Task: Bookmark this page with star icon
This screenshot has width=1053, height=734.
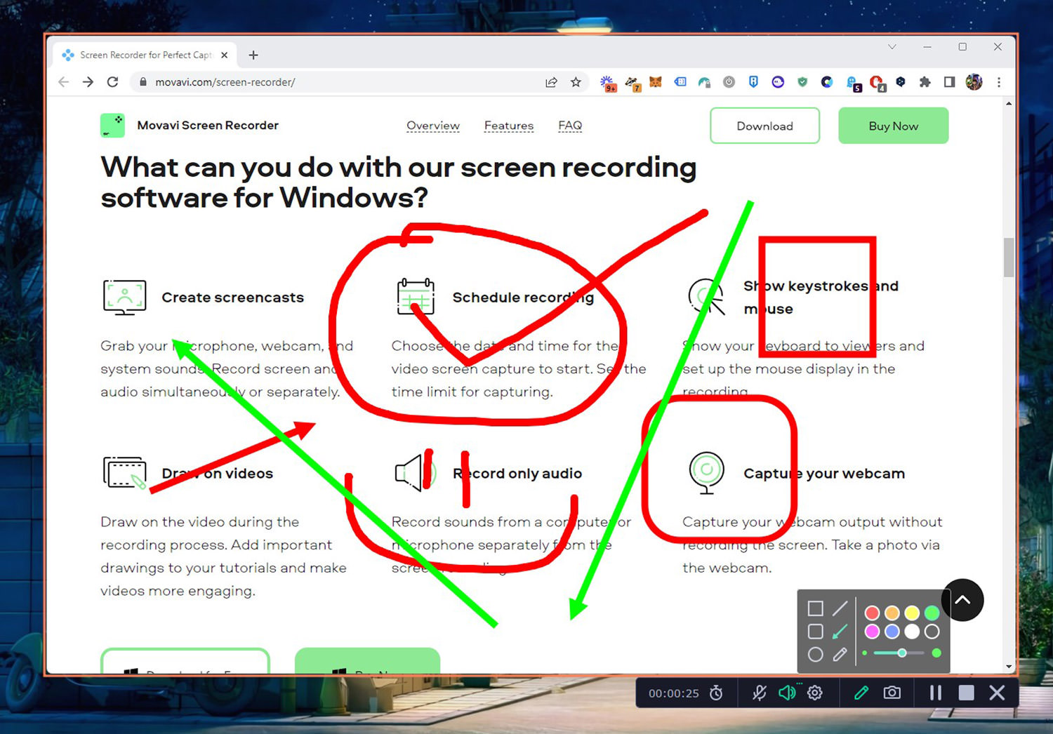Action: pyautogui.click(x=576, y=82)
